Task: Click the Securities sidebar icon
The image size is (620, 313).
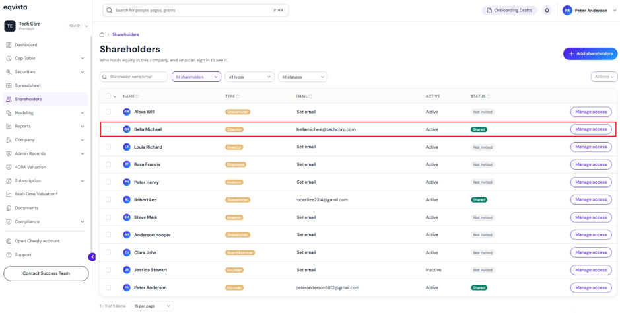Action: 9,72
